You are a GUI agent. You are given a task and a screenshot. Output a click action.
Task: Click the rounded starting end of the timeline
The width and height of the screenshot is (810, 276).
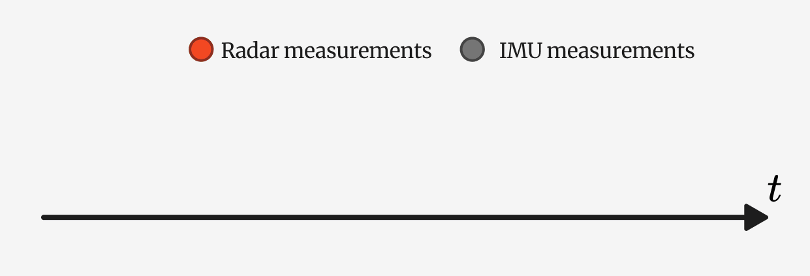[44, 217]
